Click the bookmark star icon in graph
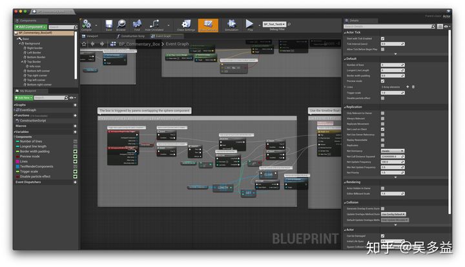The width and height of the screenshot is (465, 267). [84, 44]
